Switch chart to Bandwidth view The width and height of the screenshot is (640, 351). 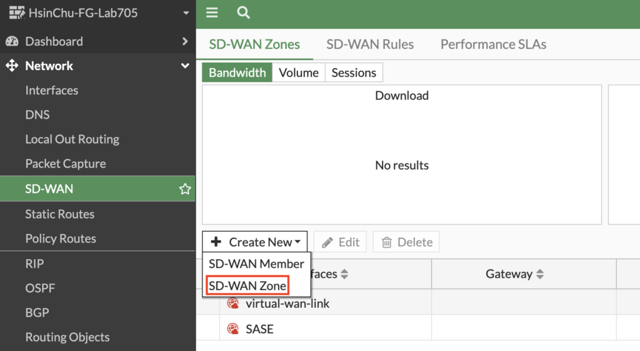point(237,73)
